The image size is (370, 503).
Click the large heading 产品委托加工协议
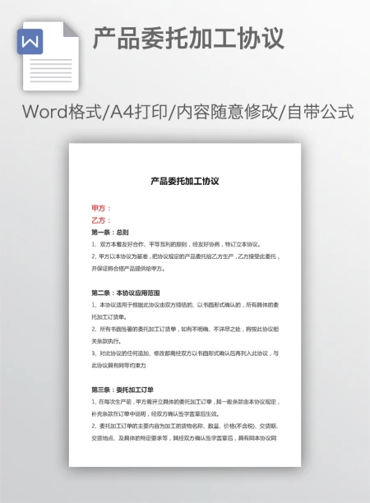pos(188,39)
